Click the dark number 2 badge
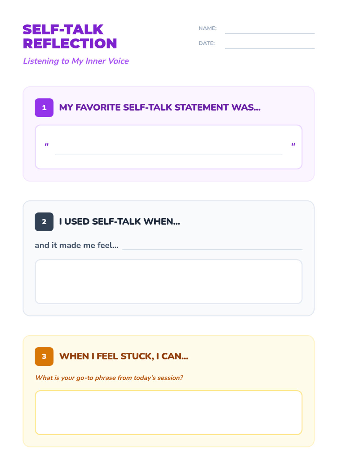 44,222
